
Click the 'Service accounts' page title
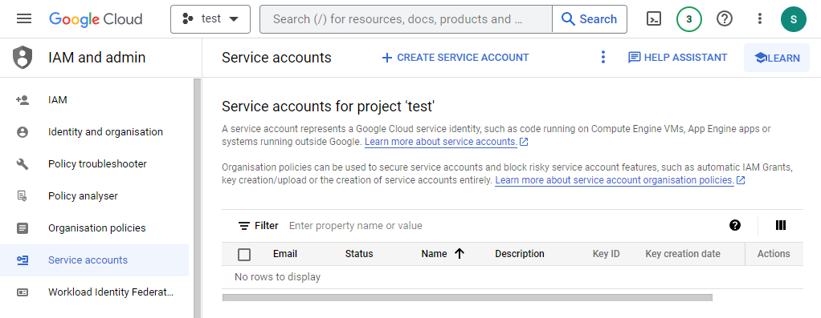pos(276,58)
